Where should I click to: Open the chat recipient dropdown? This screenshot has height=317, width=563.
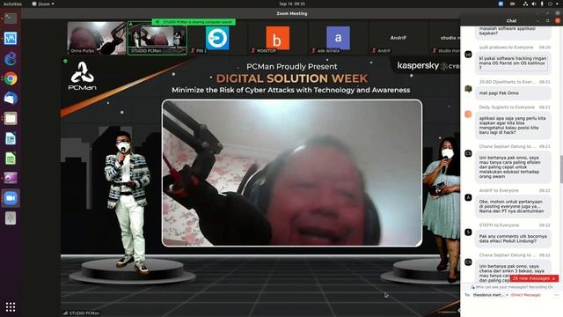pyautogui.click(x=491, y=295)
